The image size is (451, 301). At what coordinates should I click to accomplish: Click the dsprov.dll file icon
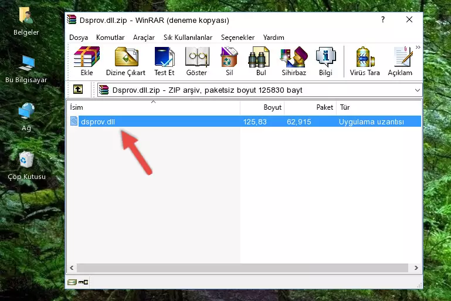coord(74,121)
